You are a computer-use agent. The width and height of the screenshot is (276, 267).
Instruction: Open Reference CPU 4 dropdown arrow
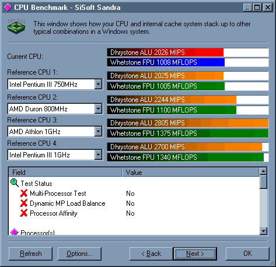[98, 155]
